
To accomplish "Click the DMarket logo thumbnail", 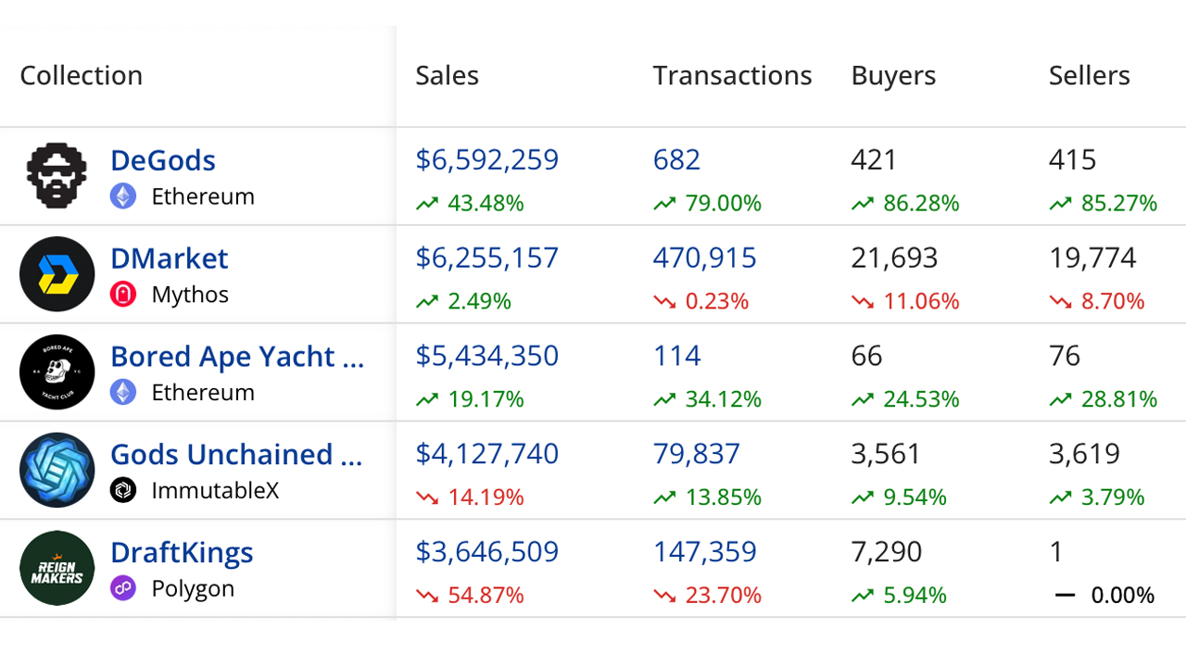I will (57, 273).
